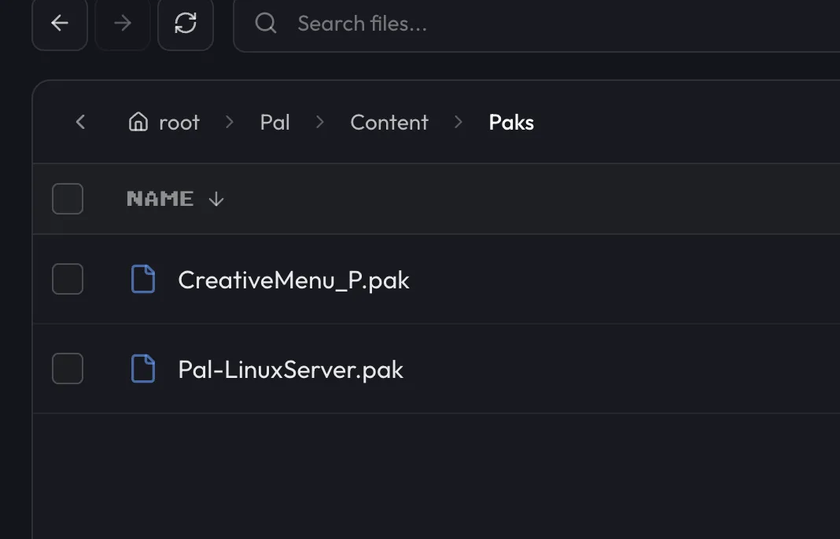Check the box for CreativeMenu_P.pak
Screen dimensions: 840x539
68,279
